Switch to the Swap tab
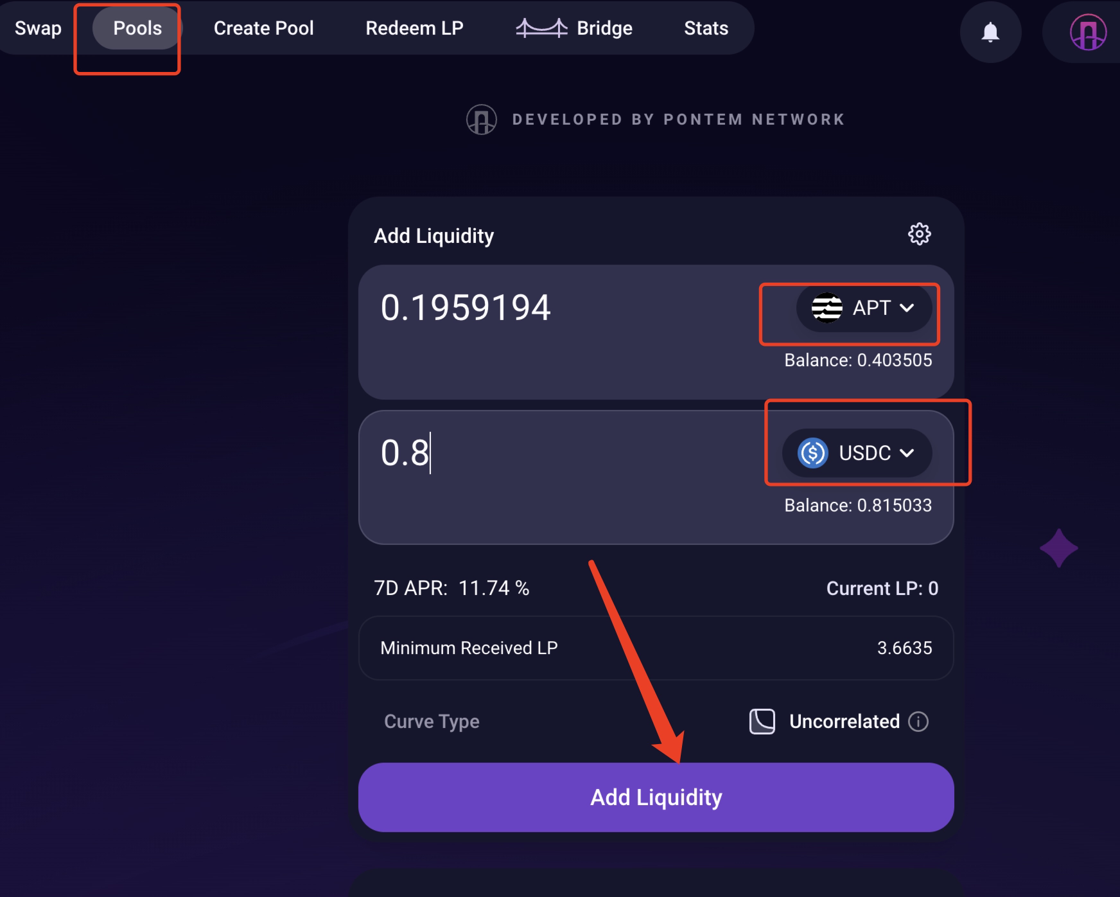1120x897 pixels. (38, 28)
